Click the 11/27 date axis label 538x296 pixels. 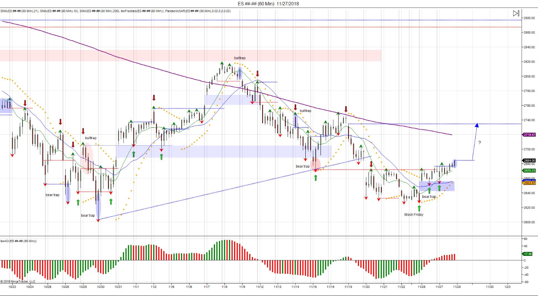tap(439, 286)
